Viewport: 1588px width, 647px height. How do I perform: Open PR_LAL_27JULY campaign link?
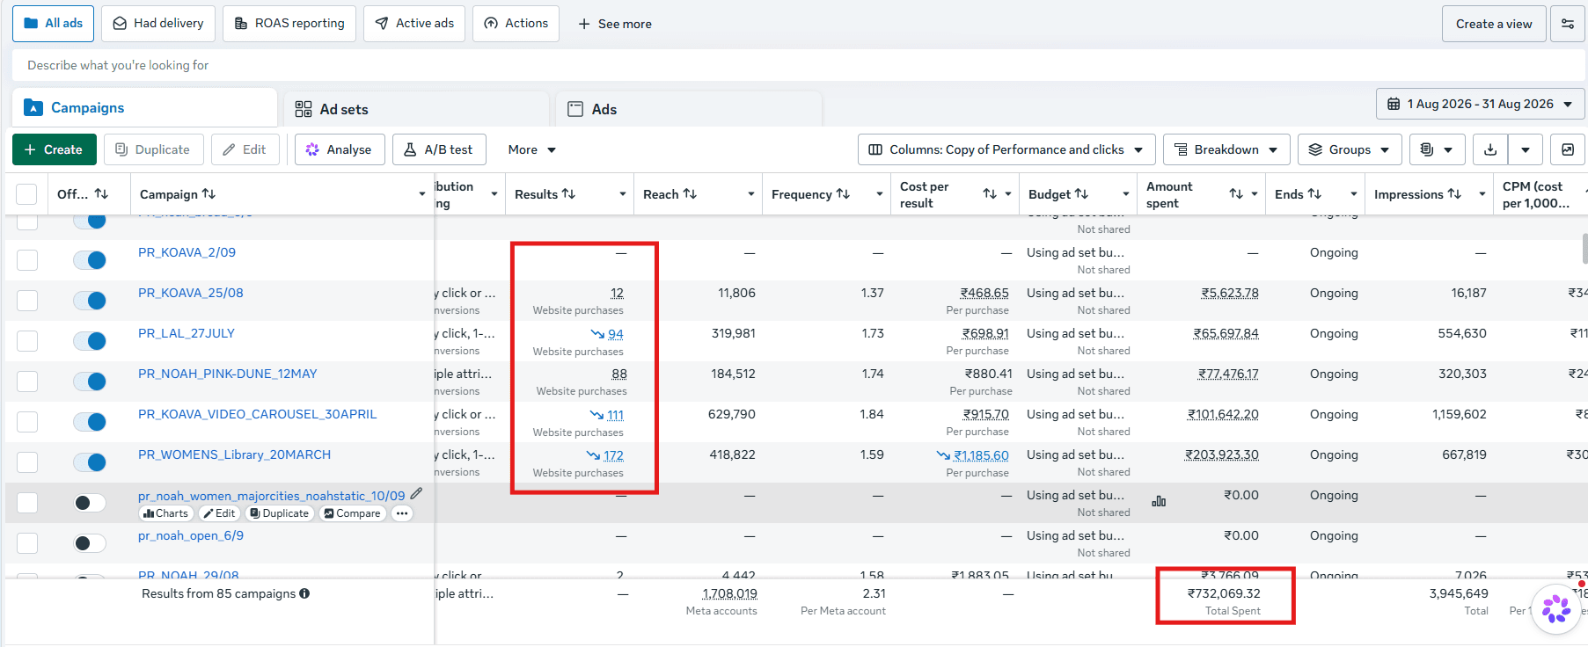(187, 333)
